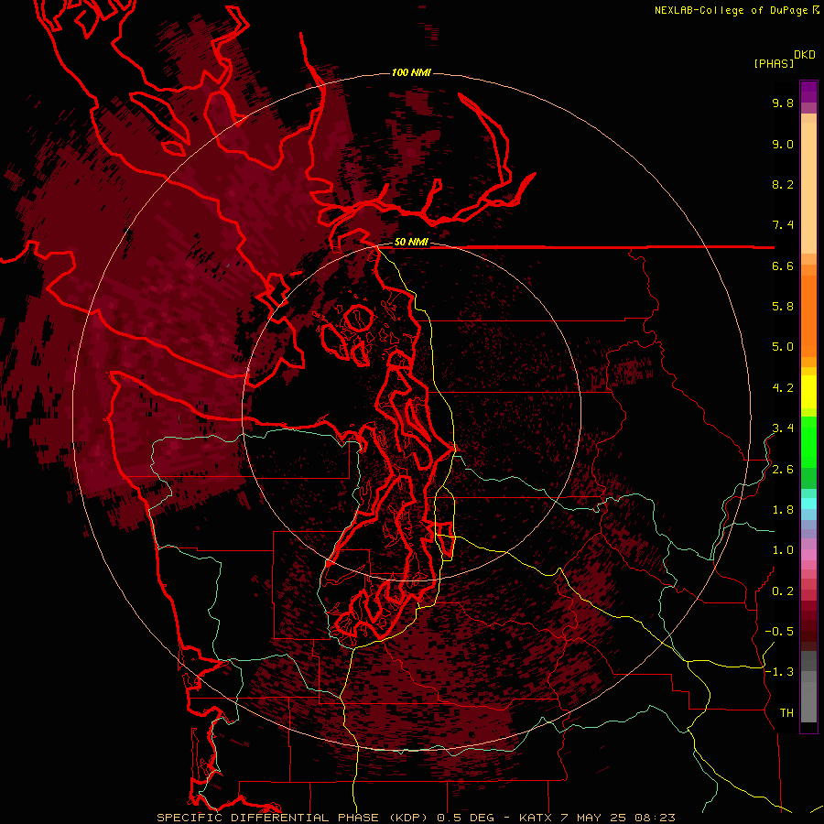Screen dimensions: 824x824
Task: Click the TH threshold label
Action: (x=786, y=713)
